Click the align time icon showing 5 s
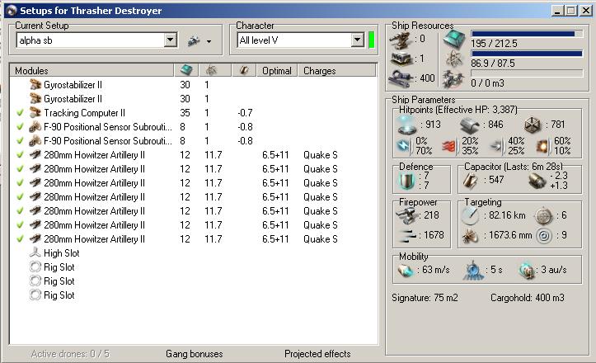 tap(473, 270)
